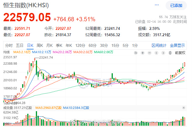Click the 已添加 watchlist button
The width and height of the screenshot is (192, 127).
176,5
